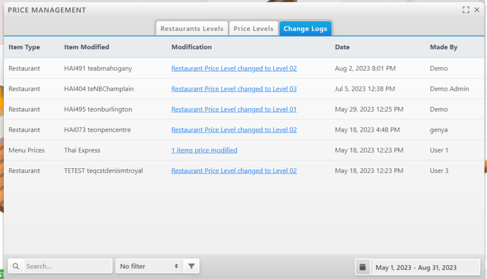Open the calendar date picker icon
The image size is (487, 279).
pyautogui.click(x=363, y=267)
